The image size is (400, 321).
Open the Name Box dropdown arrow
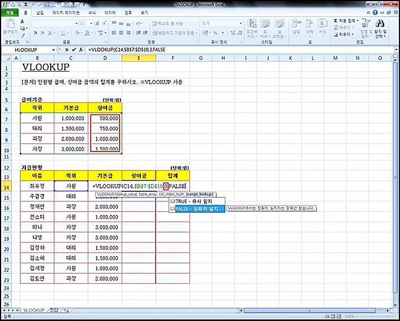(x=54, y=50)
